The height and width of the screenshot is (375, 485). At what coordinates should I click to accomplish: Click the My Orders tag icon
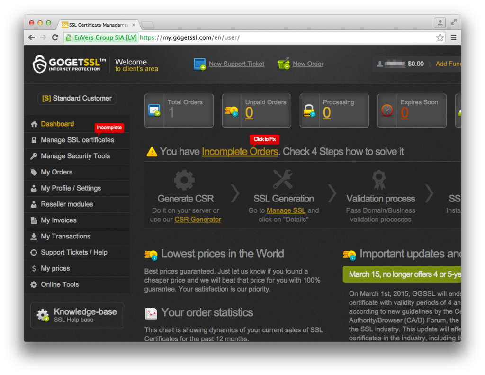tap(34, 172)
